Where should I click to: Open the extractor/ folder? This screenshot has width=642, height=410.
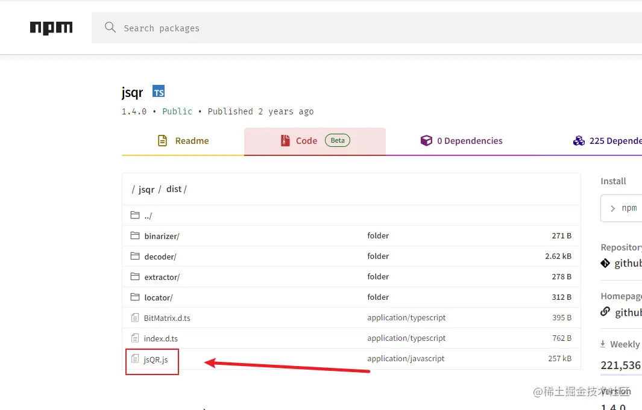click(162, 277)
